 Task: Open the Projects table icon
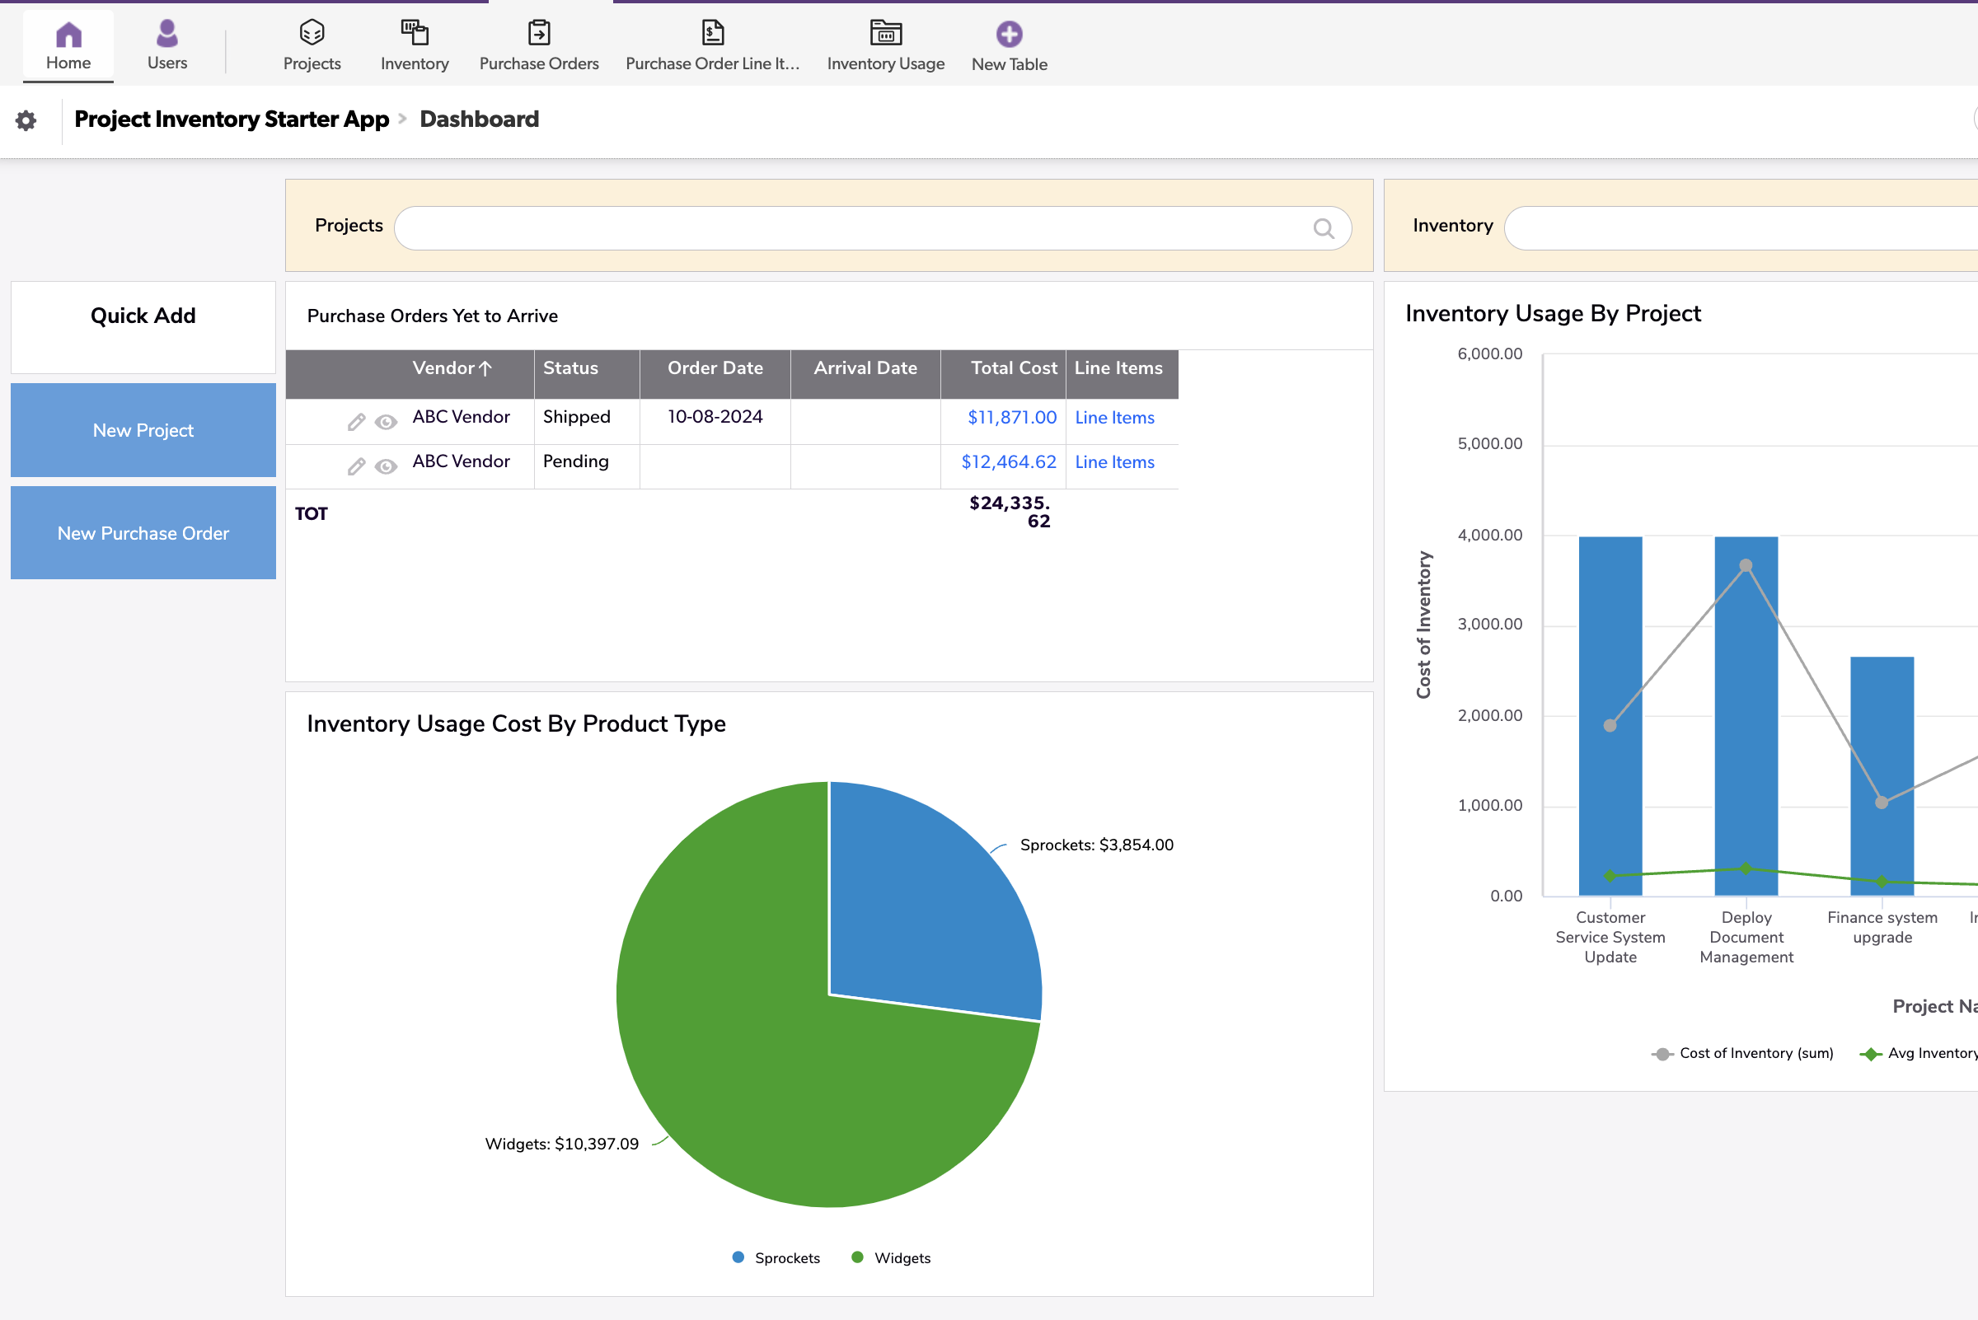tap(312, 44)
